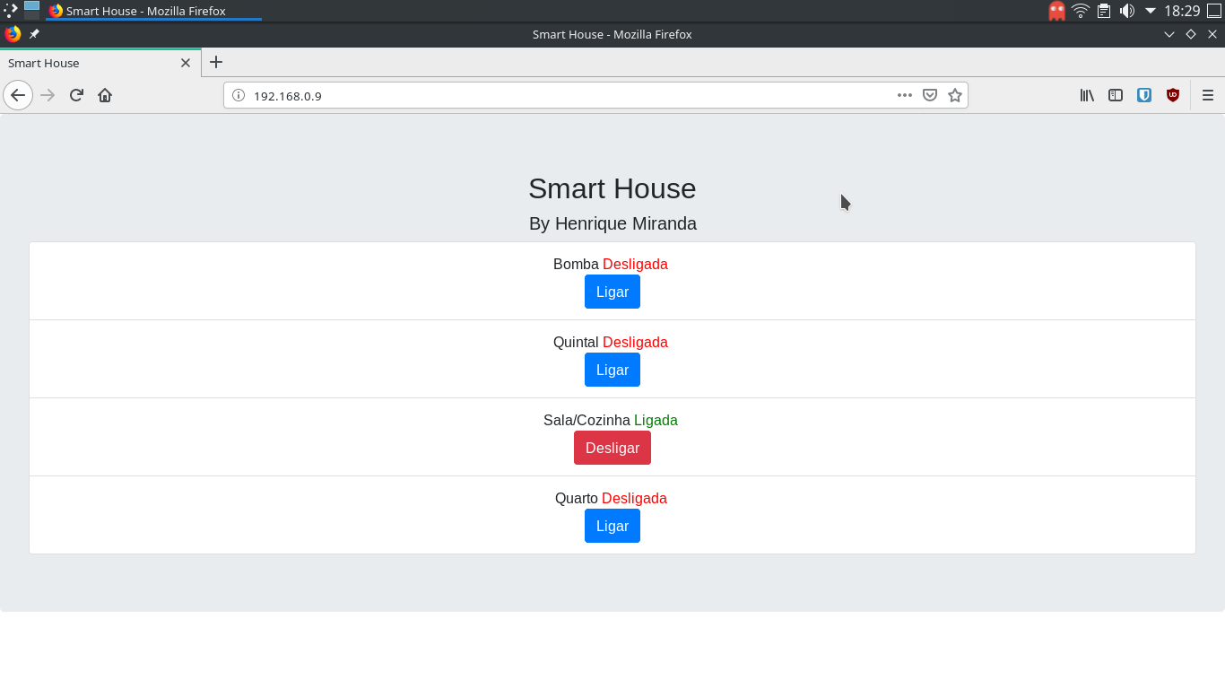Open the Firefox hamburger menu

(1208, 95)
